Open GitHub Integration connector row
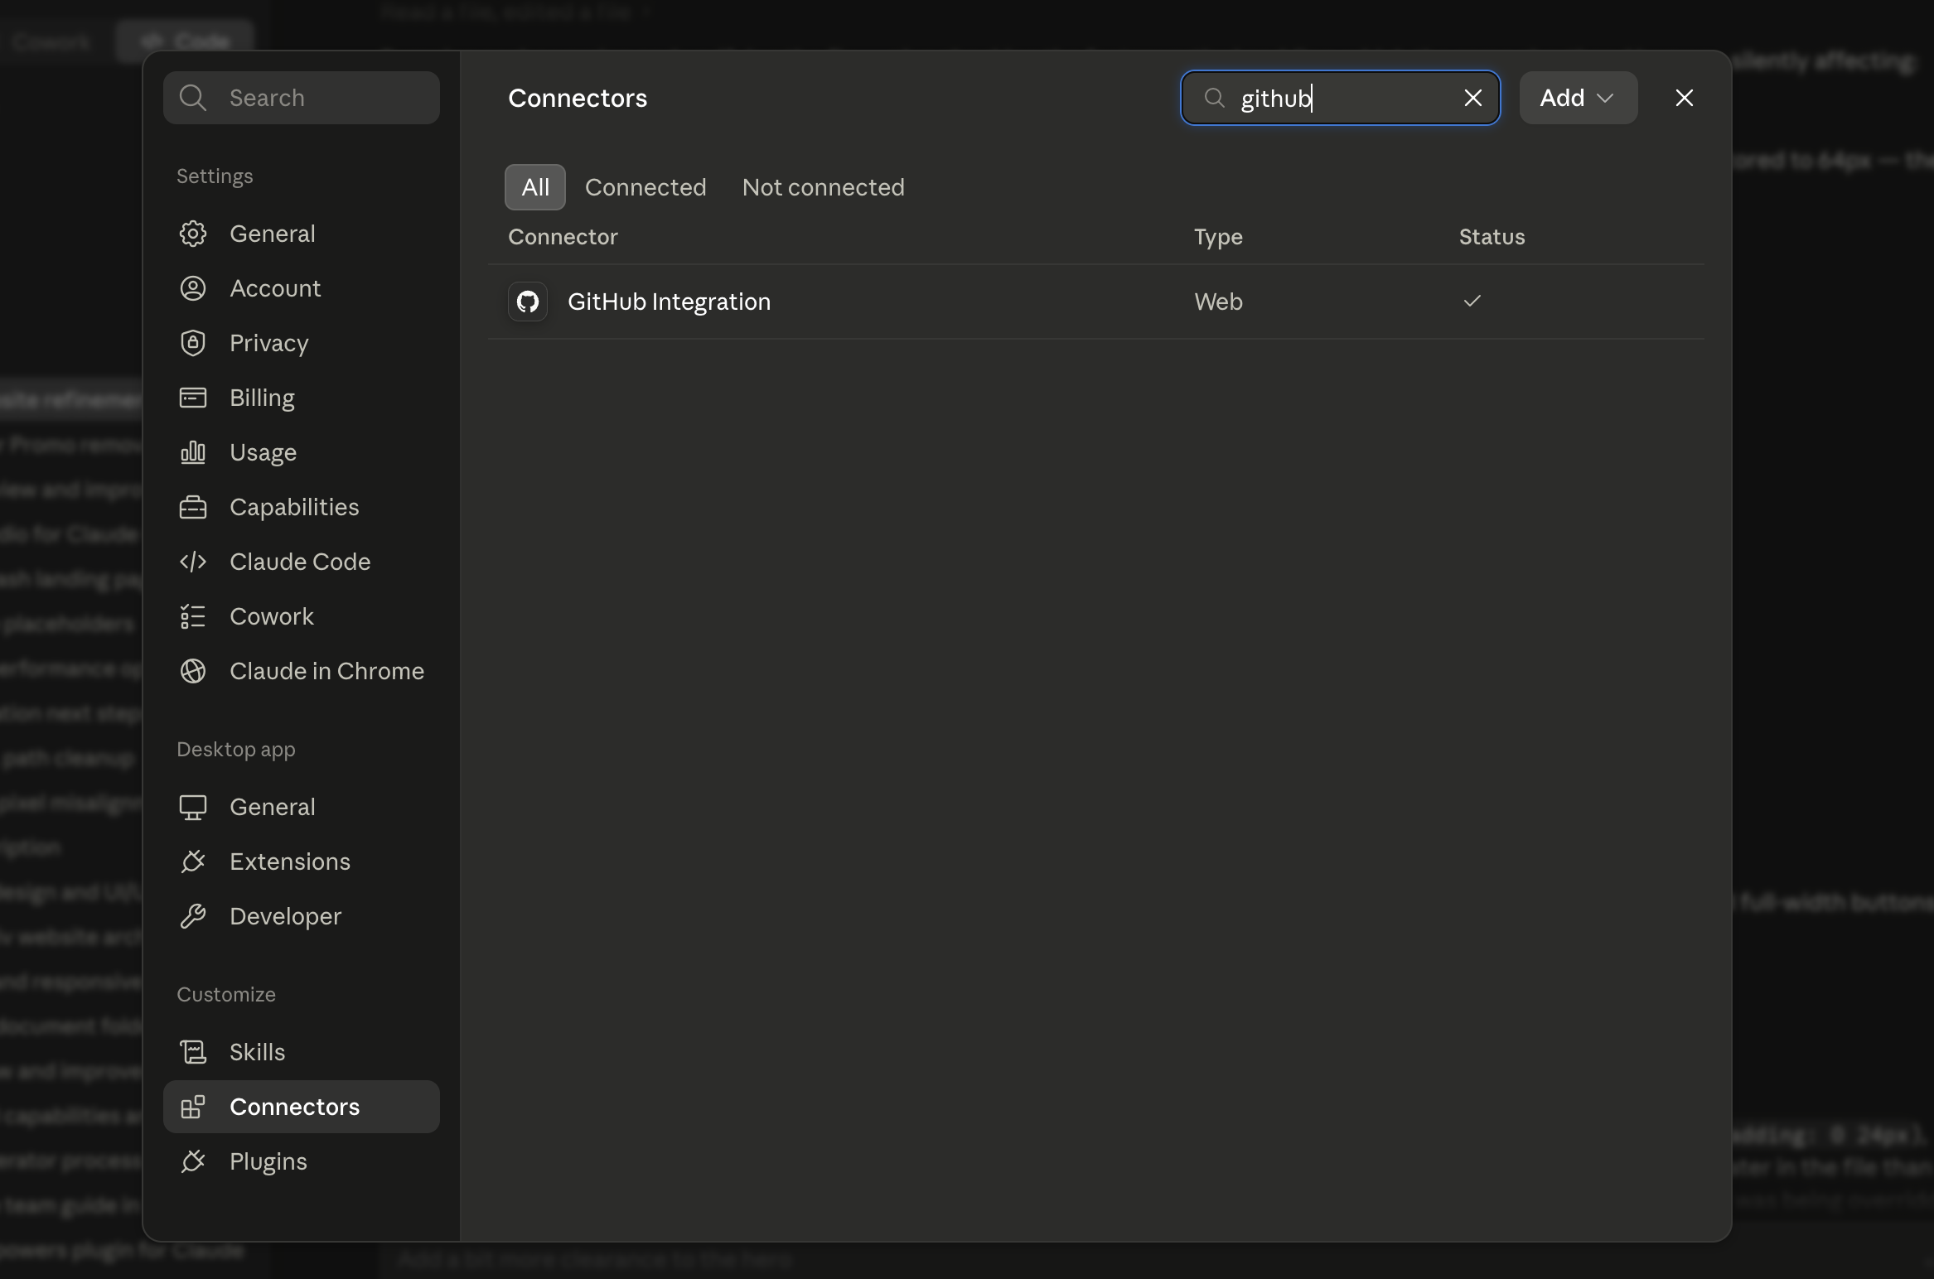Viewport: 1934px width, 1279px height. (1096, 302)
